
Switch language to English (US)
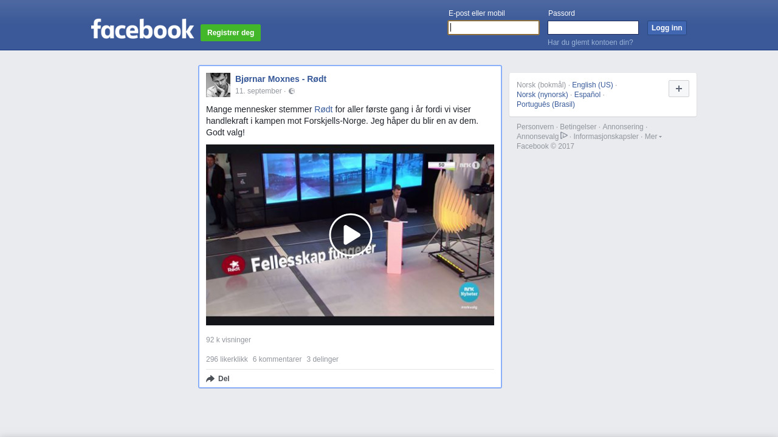pyautogui.click(x=593, y=85)
